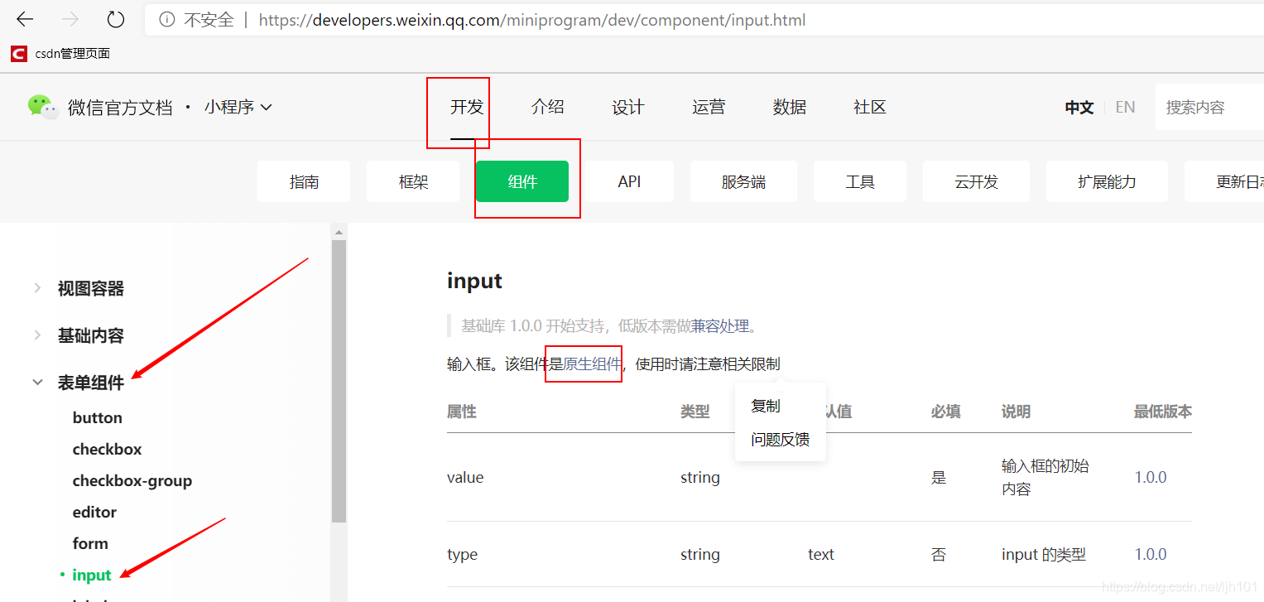The image size is (1264, 602).
Task: Click the address bar URL
Action: tap(532, 20)
